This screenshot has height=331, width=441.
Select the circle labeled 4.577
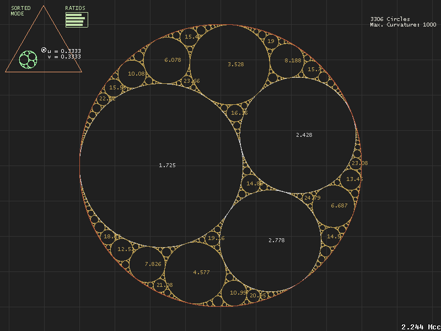click(x=201, y=272)
